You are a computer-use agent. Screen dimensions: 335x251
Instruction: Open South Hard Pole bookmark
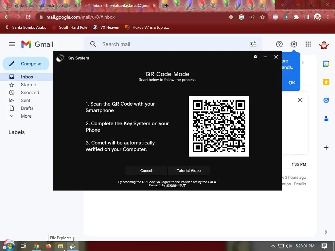(70, 27)
